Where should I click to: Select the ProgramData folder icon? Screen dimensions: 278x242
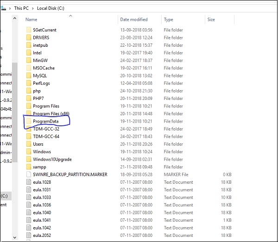(29, 121)
